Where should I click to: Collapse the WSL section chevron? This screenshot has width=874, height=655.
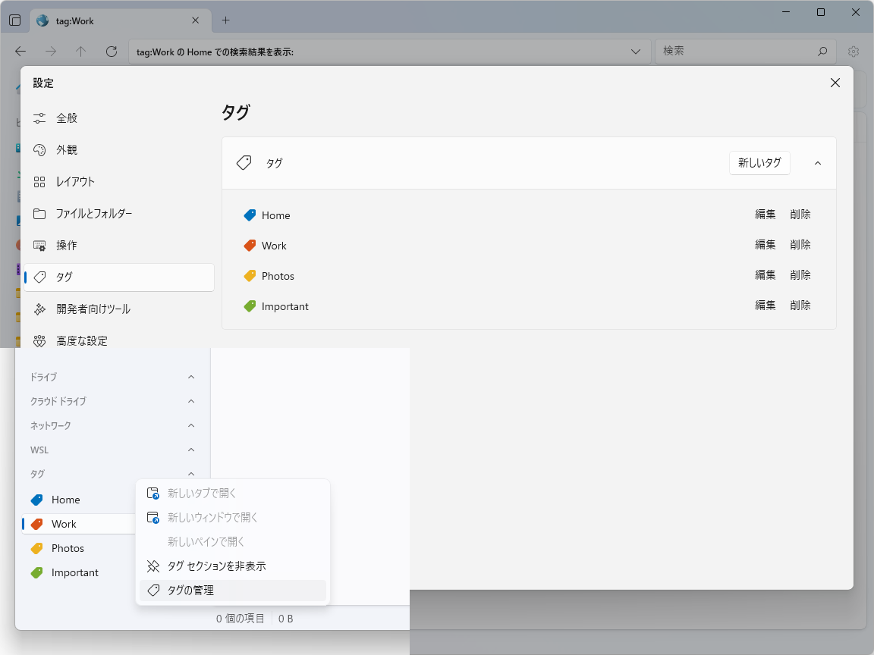pyautogui.click(x=190, y=450)
